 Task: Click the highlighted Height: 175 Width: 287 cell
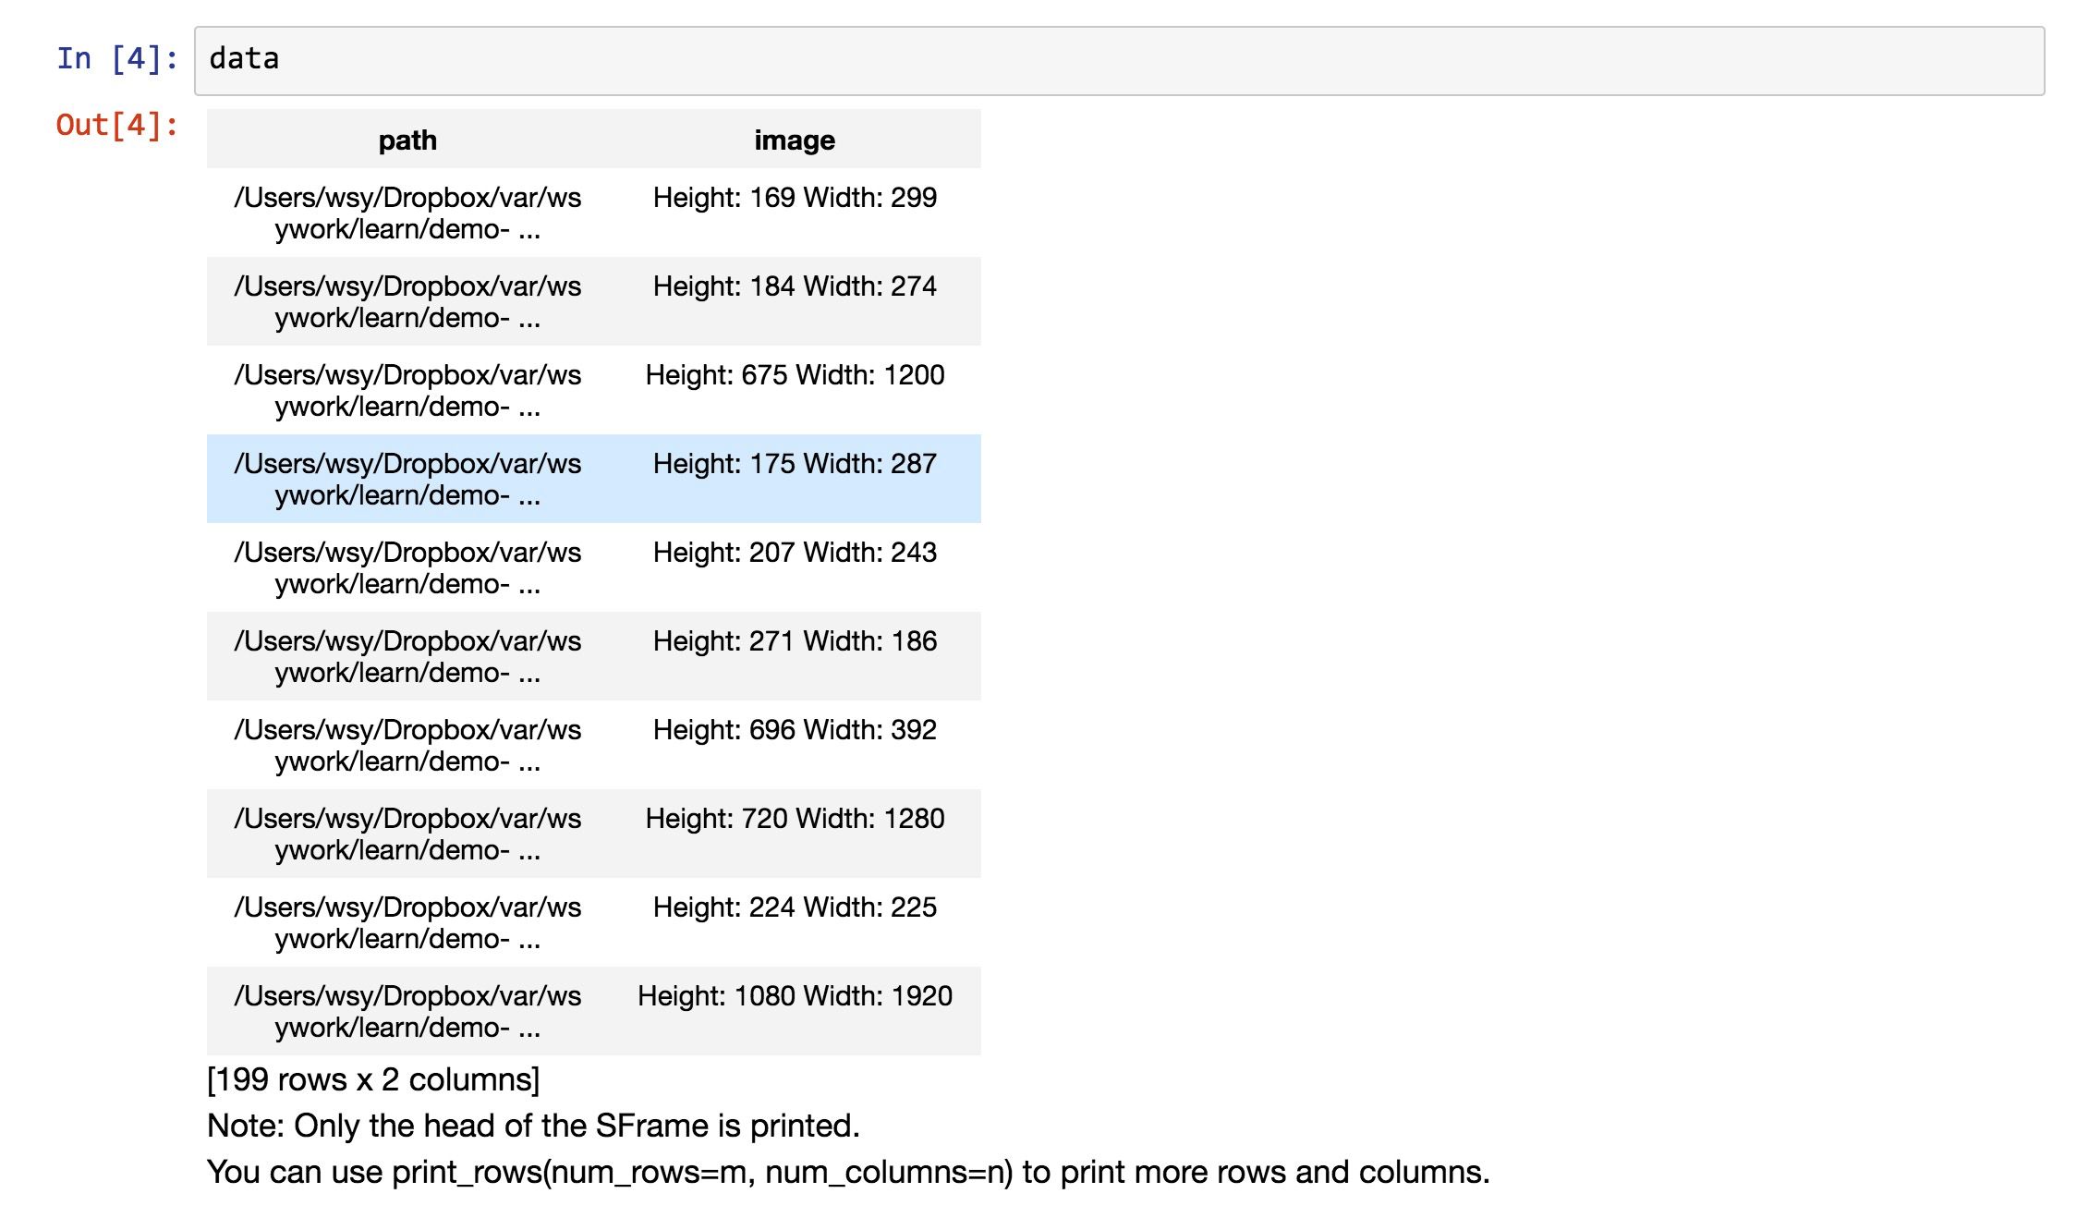click(x=794, y=464)
